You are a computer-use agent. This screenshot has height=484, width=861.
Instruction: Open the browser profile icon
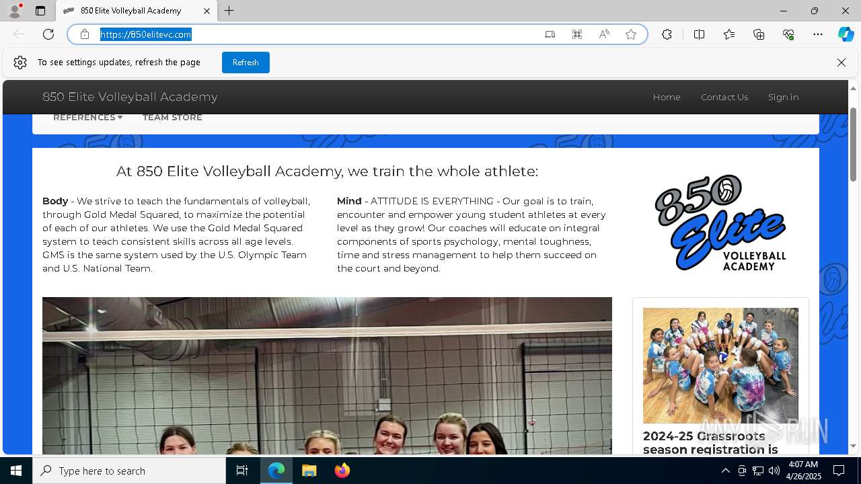(x=15, y=11)
